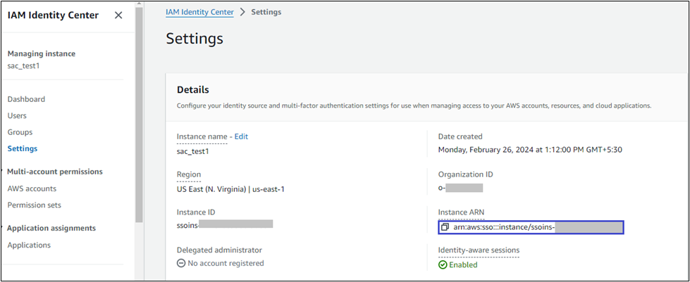Edit the instance name
Screen dimensions: 690x282
[x=241, y=136]
